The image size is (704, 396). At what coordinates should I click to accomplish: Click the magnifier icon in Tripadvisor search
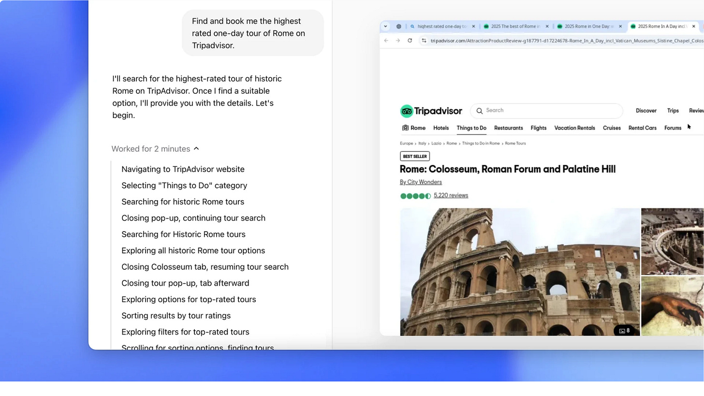pos(480,111)
